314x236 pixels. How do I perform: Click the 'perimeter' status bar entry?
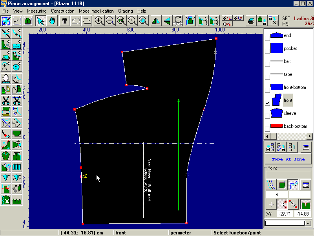click(181, 233)
